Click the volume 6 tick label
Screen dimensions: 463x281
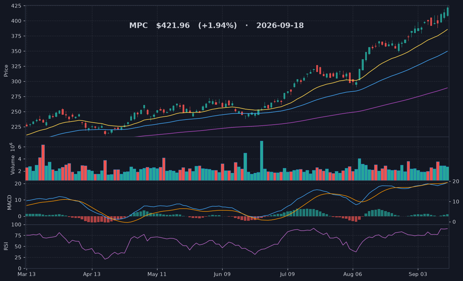[x=20, y=147]
